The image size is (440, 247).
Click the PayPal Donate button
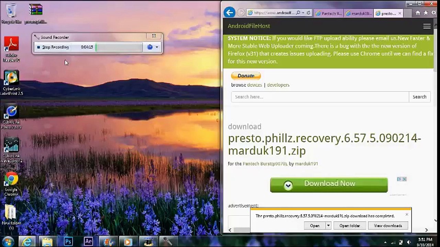point(246,76)
